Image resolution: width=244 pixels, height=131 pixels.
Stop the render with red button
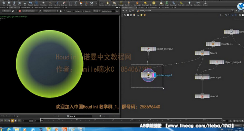20,11
